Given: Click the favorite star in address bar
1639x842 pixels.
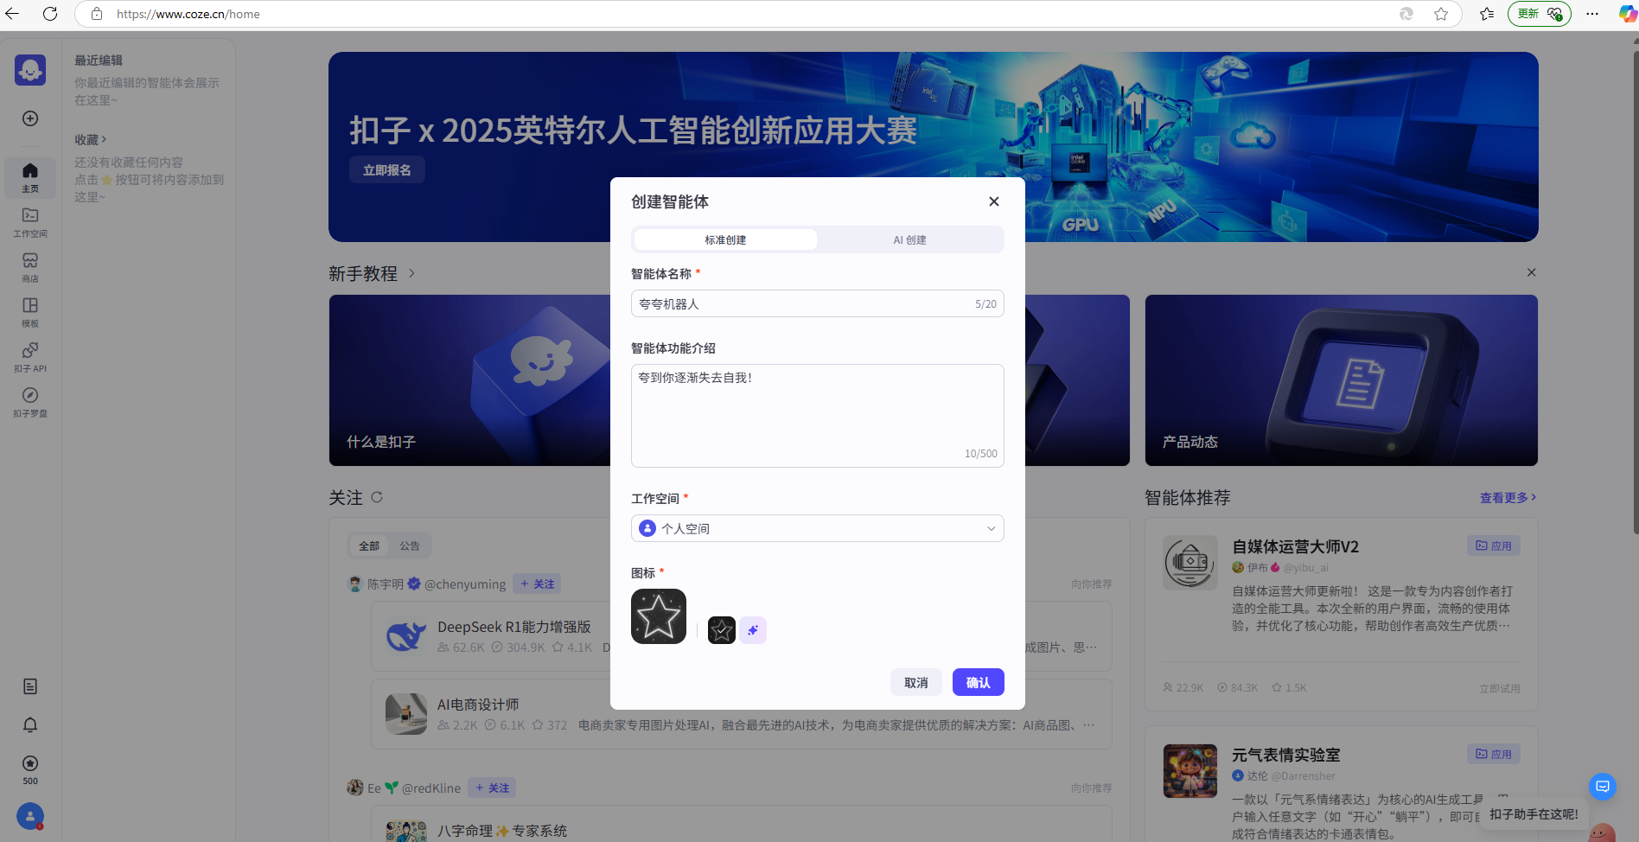Looking at the screenshot, I should pyautogui.click(x=1441, y=14).
